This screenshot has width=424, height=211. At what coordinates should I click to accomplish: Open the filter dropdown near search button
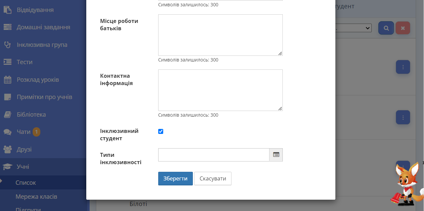pyautogui.click(x=353, y=28)
